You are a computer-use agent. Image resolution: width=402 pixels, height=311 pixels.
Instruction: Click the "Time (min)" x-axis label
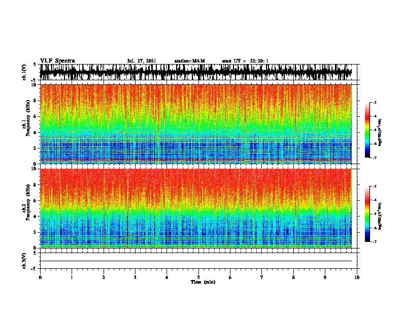(203, 282)
